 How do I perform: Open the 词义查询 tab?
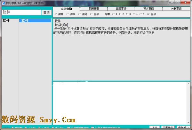click(148, 9)
